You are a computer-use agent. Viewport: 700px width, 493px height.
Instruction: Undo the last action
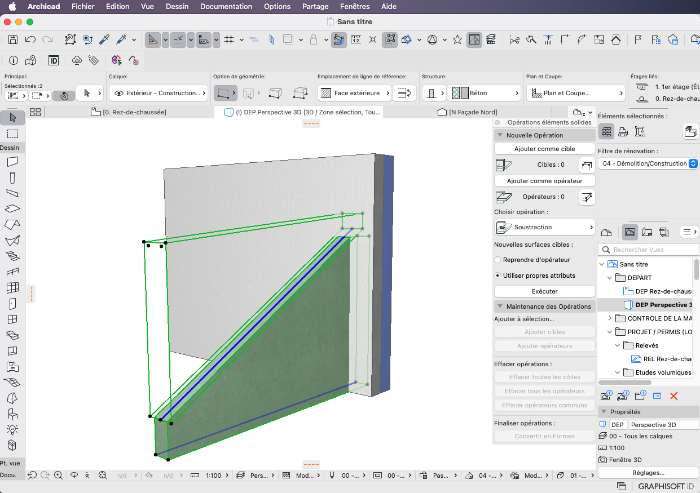(30, 39)
